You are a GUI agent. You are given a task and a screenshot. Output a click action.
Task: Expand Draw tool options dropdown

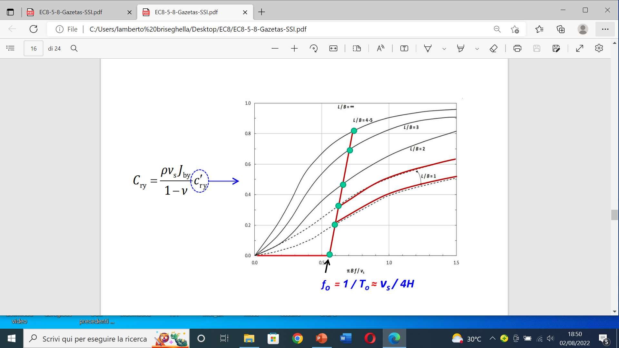444,49
